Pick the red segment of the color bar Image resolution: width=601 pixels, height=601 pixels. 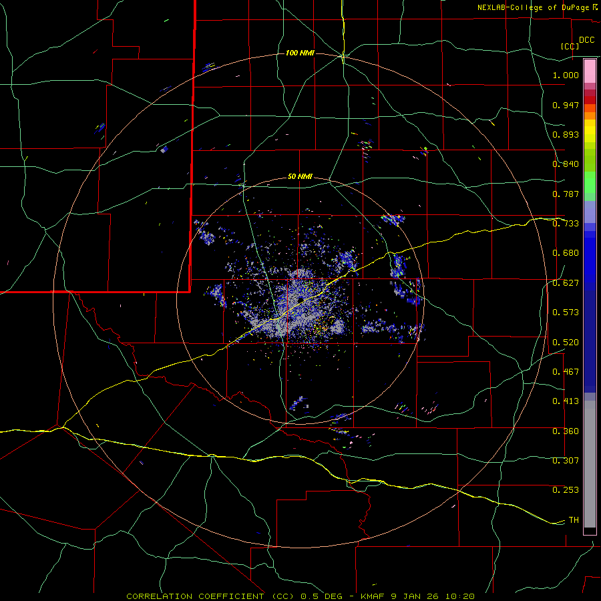(x=590, y=99)
